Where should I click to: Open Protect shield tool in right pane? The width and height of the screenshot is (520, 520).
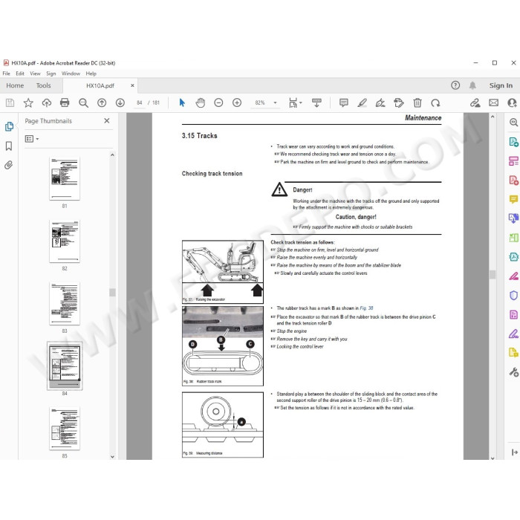513,295
